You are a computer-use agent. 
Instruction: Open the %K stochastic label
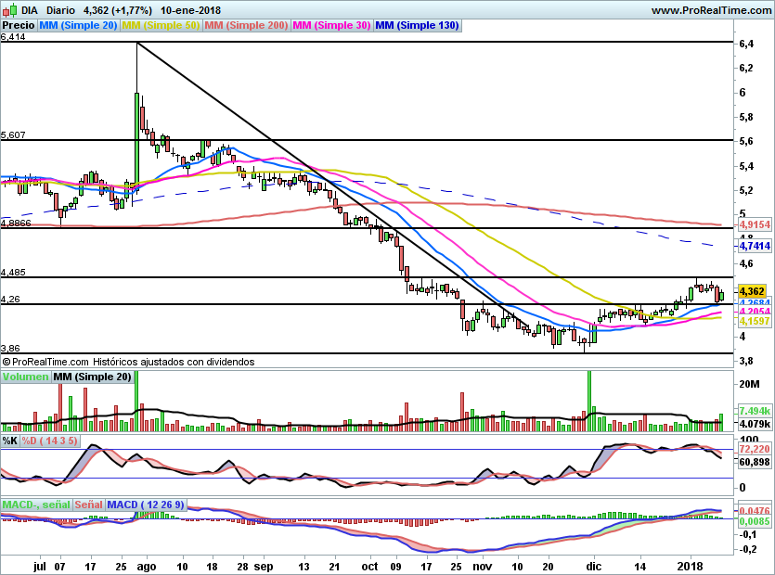pyautogui.click(x=10, y=440)
